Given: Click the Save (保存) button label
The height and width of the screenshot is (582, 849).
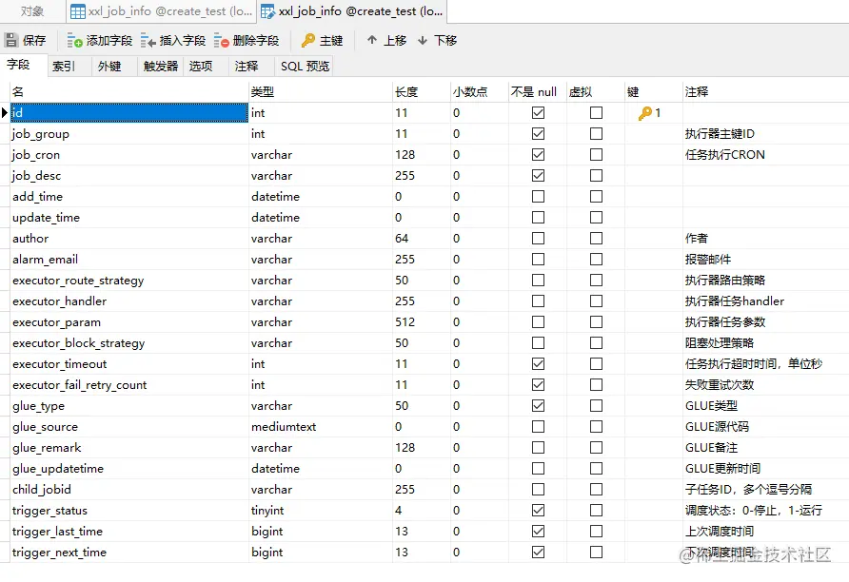Looking at the screenshot, I should (x=34, y=41).
